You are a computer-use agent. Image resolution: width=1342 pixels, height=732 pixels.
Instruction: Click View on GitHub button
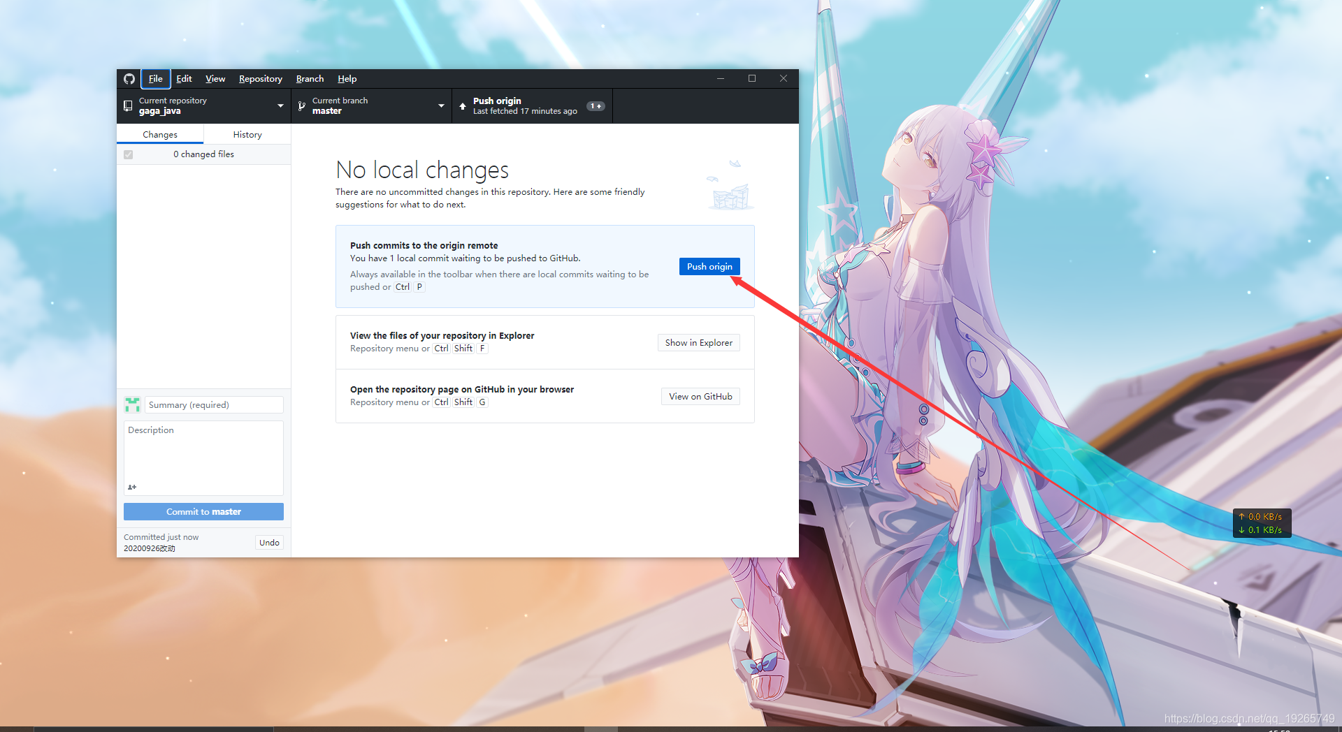click(700, 396)
